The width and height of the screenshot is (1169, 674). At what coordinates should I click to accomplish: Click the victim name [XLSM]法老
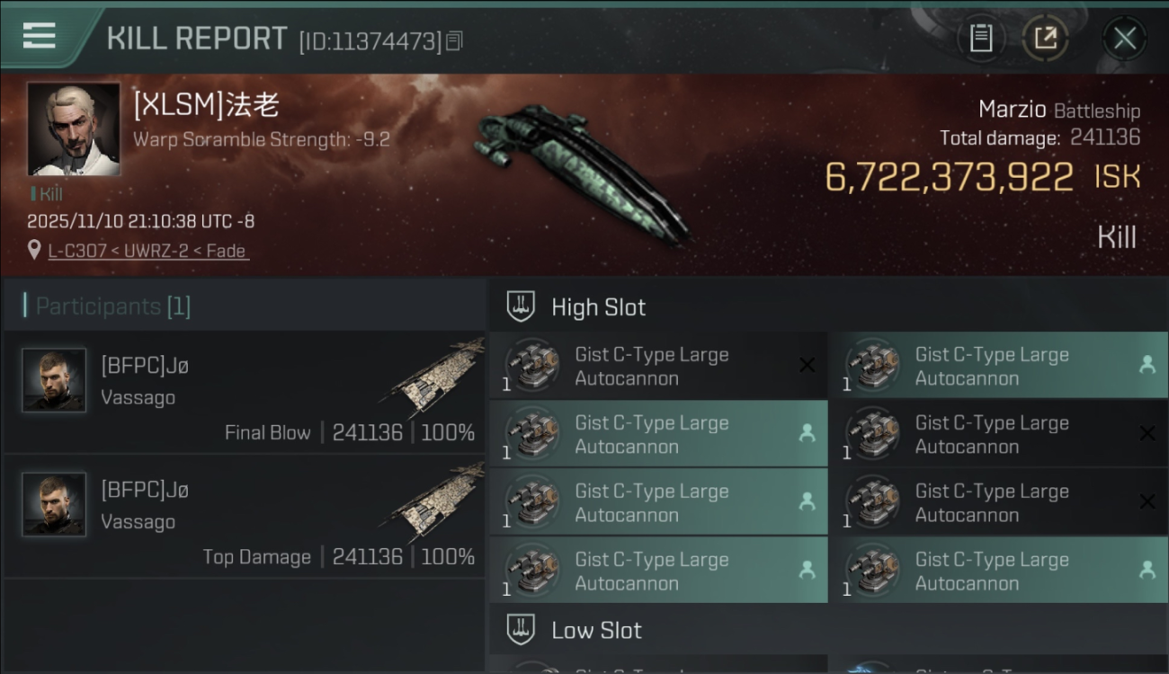click(x=206, y=105)
